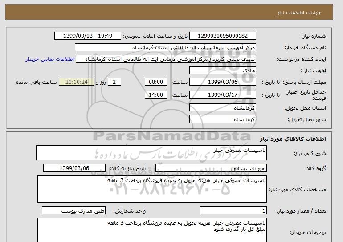
Task: Select the announcement date field 1399/03/03 - 10:49
Action: 87,36
